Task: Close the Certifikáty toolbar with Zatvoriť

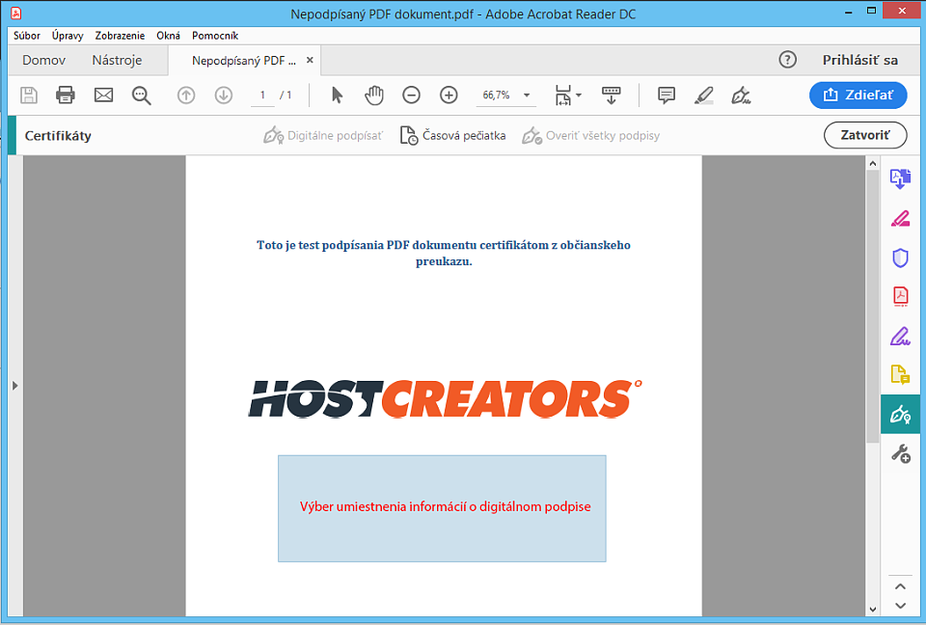Action: [x=865, y=135]
